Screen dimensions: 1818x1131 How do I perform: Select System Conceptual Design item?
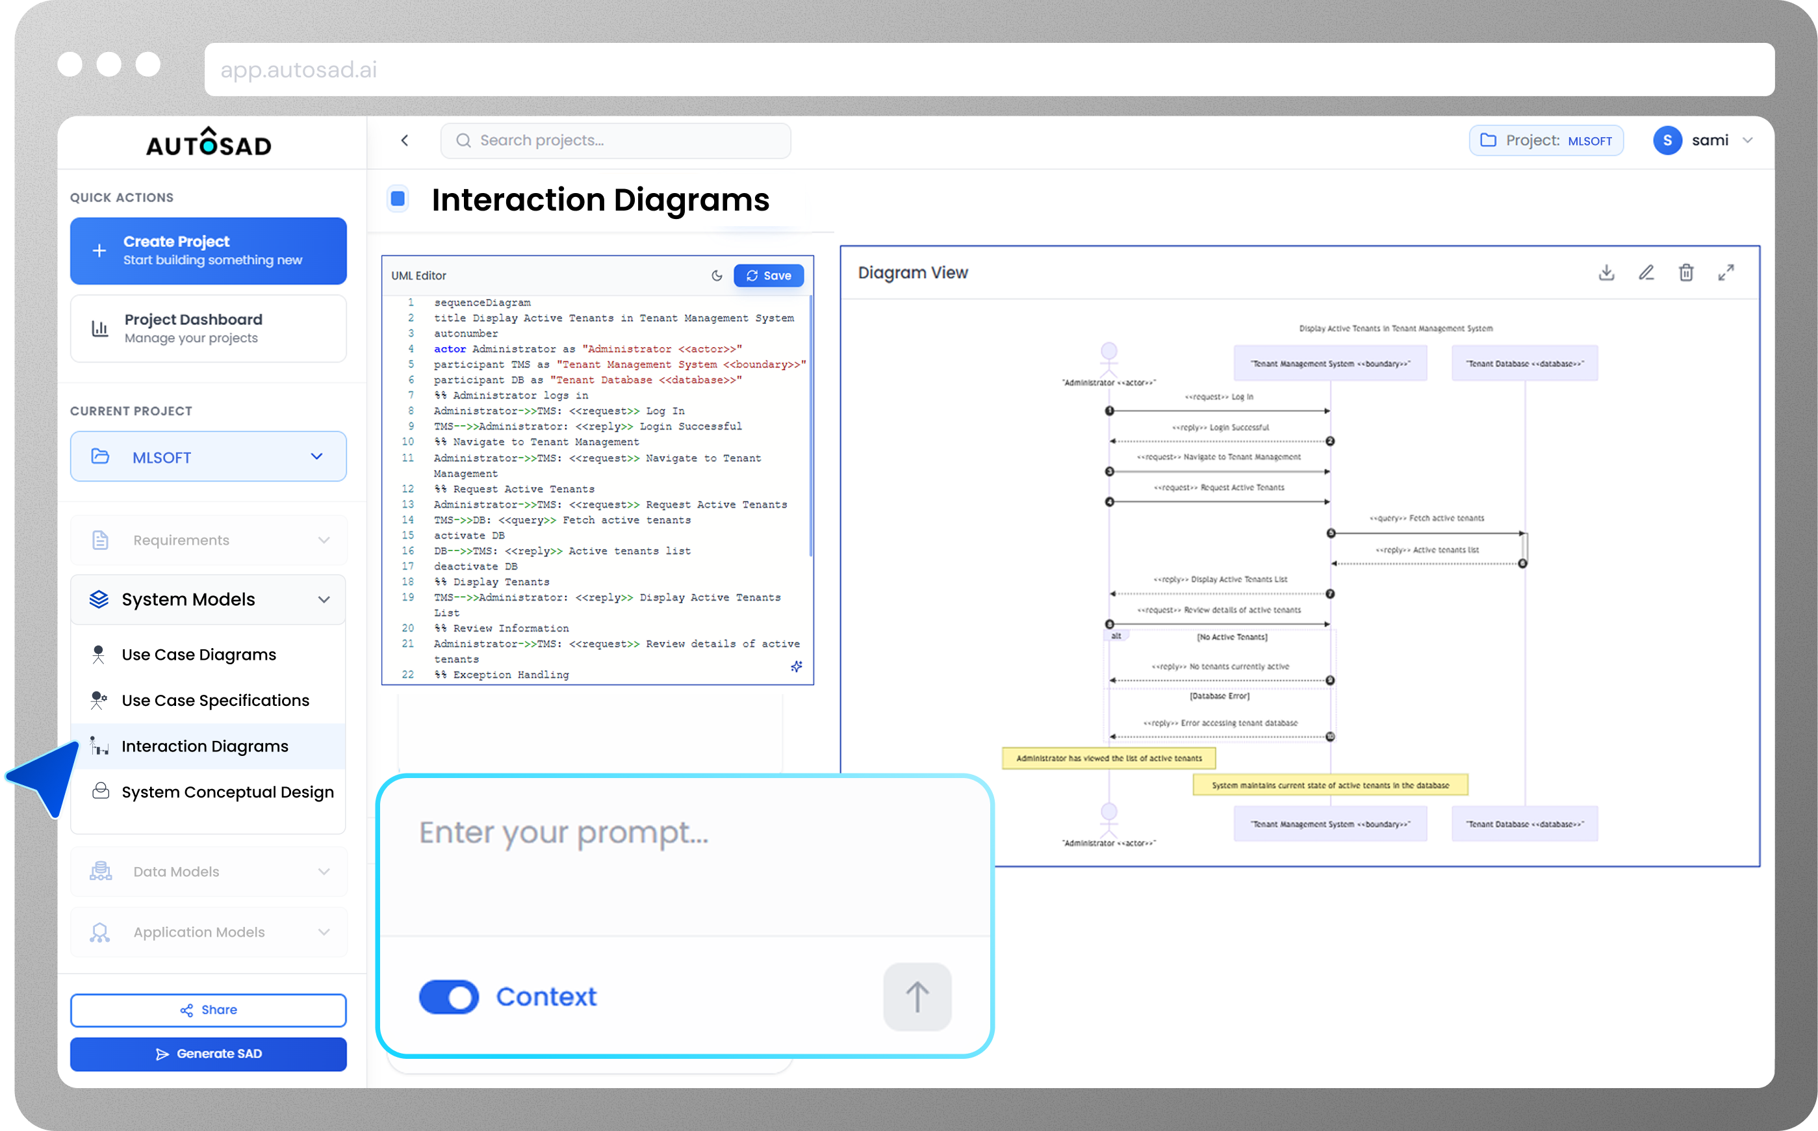click(227, 792)
